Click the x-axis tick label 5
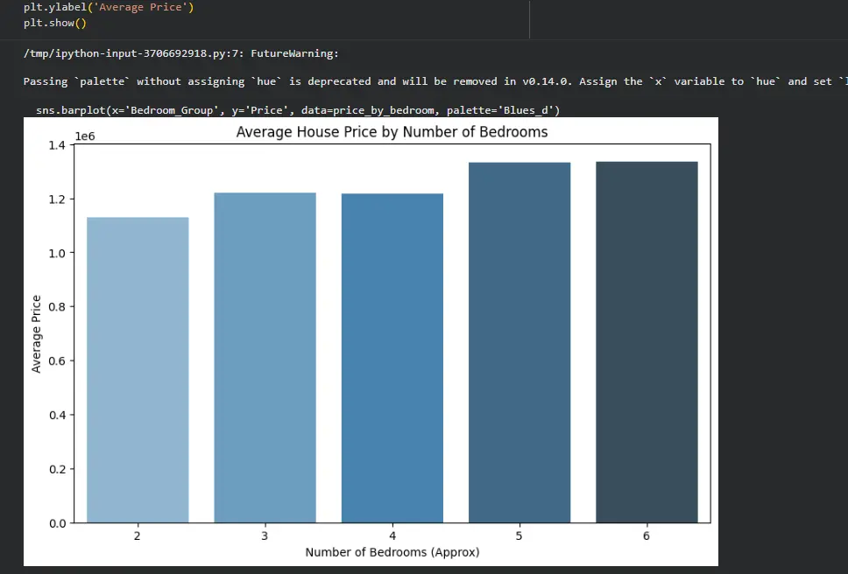This screenshot has width=848, height=574. [519, 535]
